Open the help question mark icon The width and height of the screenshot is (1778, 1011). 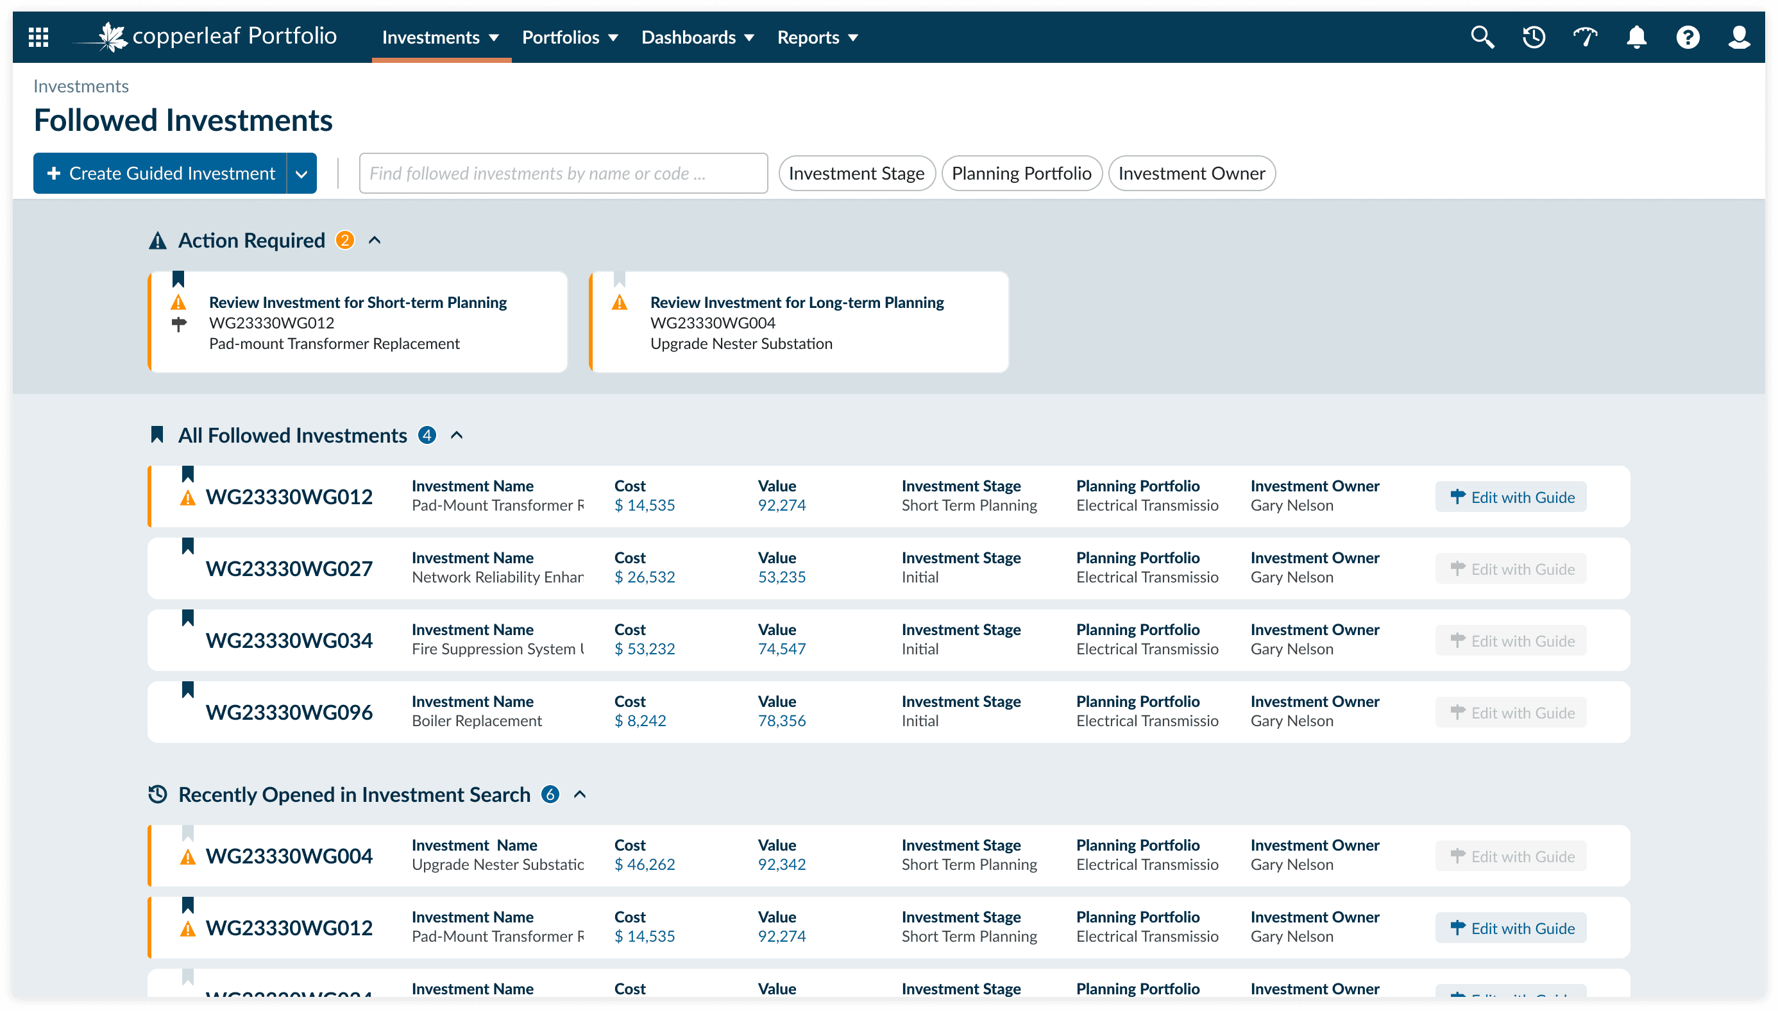1688,37
